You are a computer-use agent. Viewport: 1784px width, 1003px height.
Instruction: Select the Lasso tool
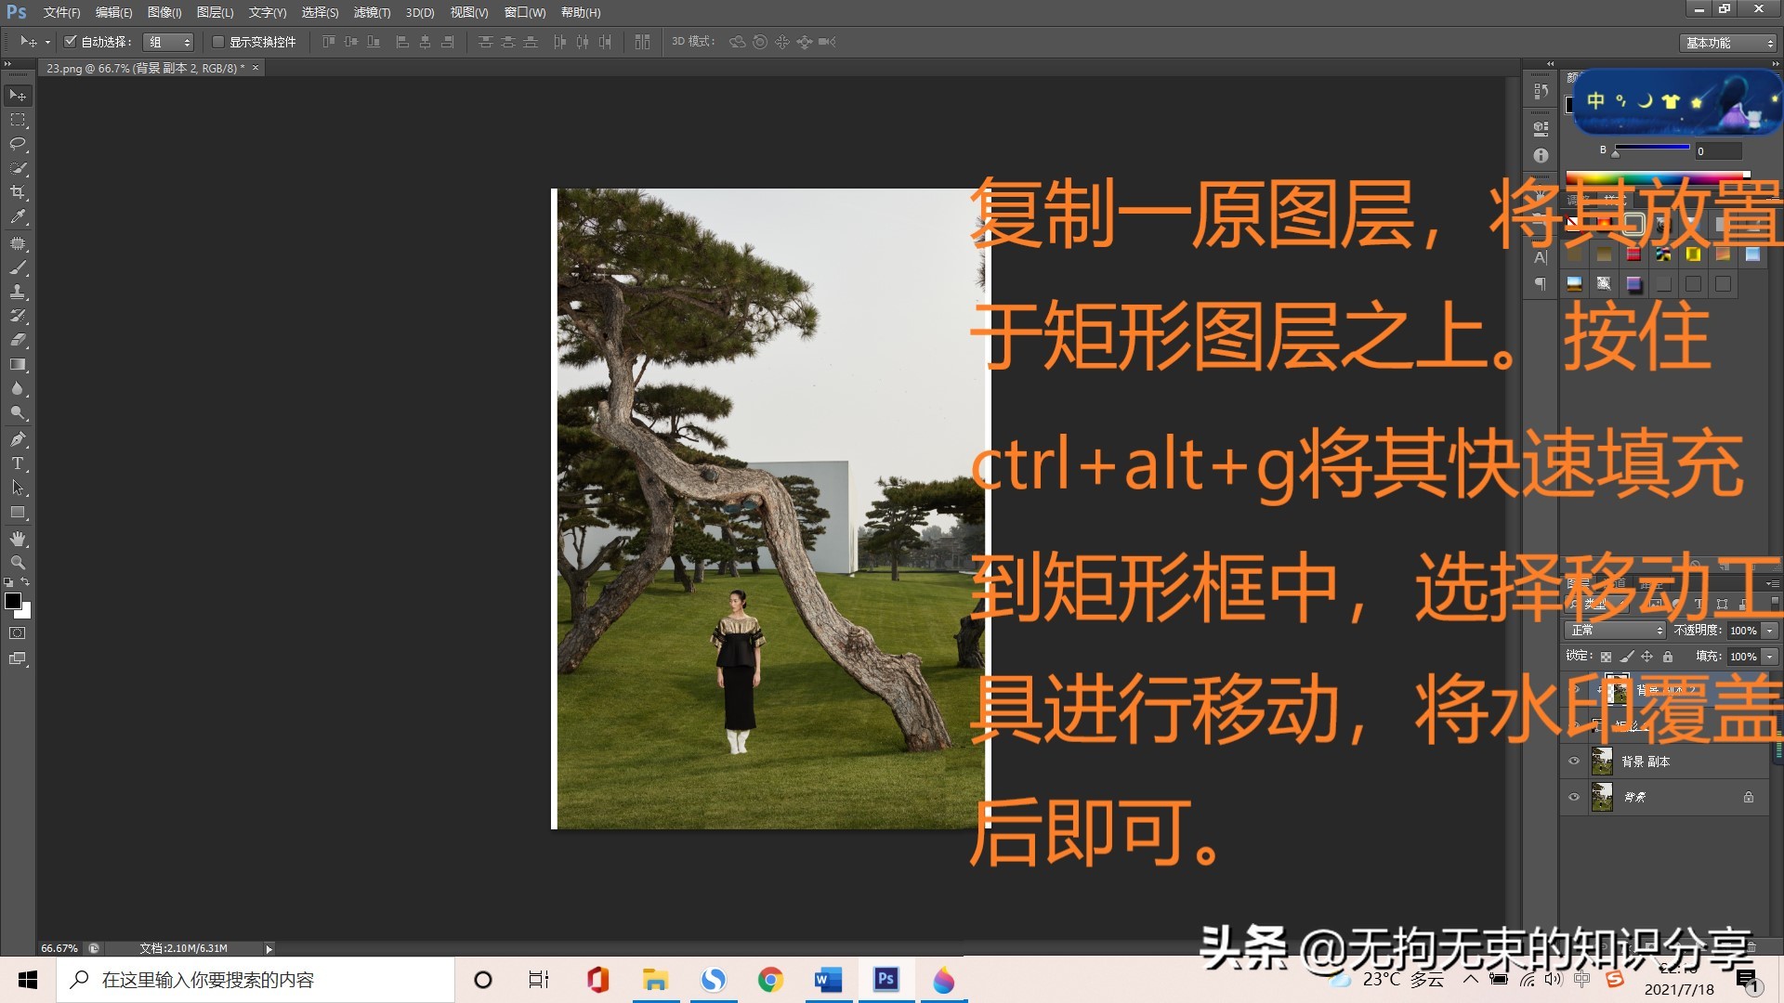(17, 144)
